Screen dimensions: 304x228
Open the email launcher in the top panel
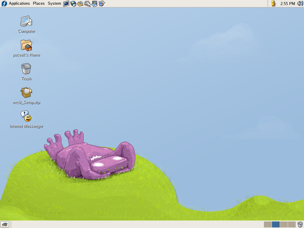click(80, 4)
